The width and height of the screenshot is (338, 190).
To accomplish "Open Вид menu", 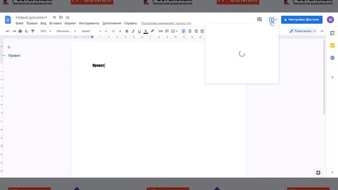I will [43, 23].
